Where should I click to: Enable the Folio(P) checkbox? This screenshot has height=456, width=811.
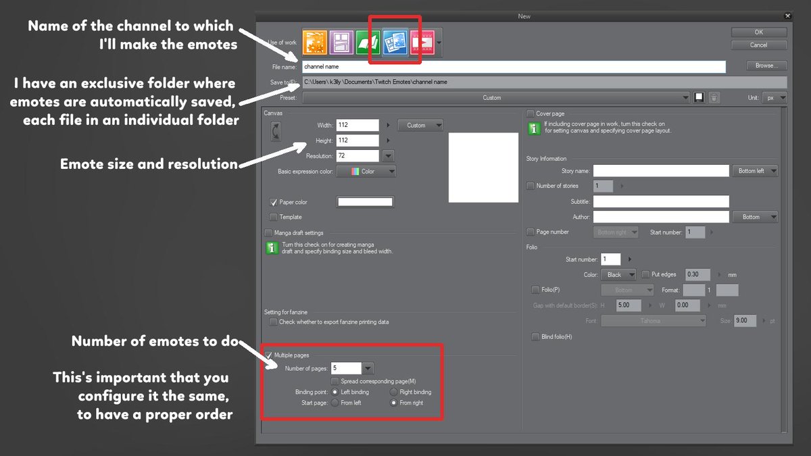tap(536, 290)
